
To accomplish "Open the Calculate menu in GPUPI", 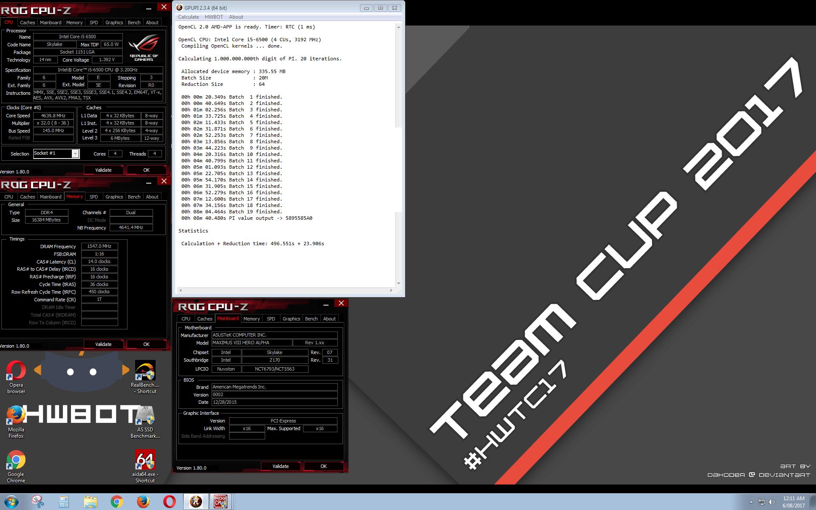I will click(x=188, y=17).
